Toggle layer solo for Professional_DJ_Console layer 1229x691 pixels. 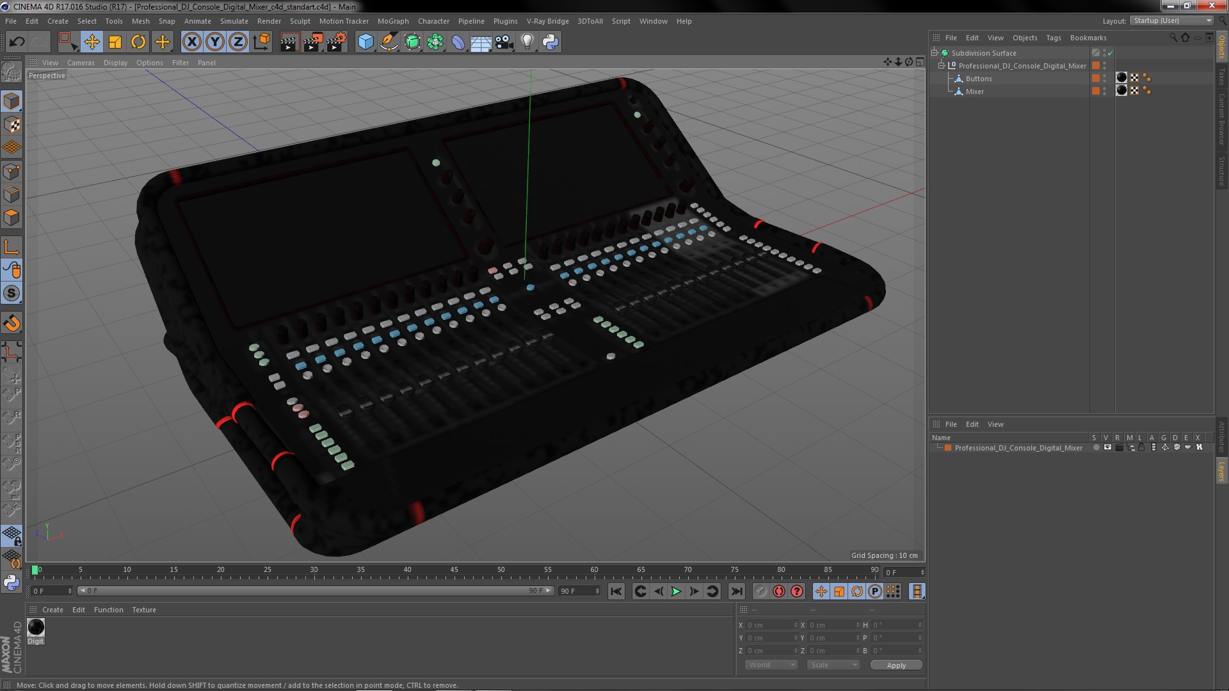point(1096,448)
